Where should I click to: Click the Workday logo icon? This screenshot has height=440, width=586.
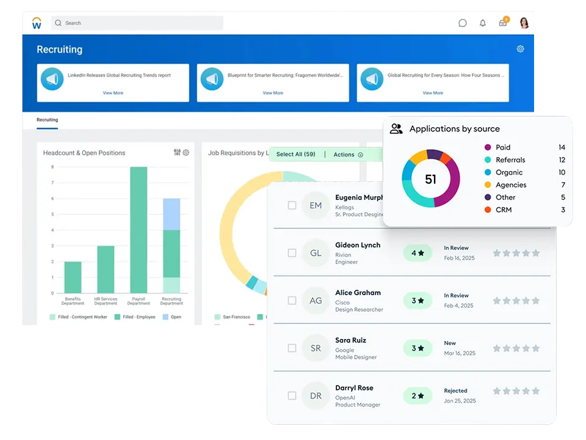point(37,23)
